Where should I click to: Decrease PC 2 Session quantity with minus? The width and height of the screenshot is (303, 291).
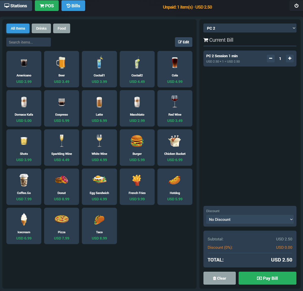270,58
